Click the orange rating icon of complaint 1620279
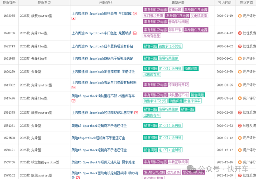Image resolution: width=256 pixels, height=179 pixels. (x=240, y=71)
